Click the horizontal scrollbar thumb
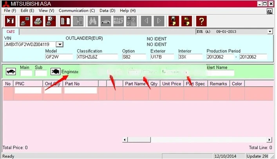 click(x=139, y=140)
